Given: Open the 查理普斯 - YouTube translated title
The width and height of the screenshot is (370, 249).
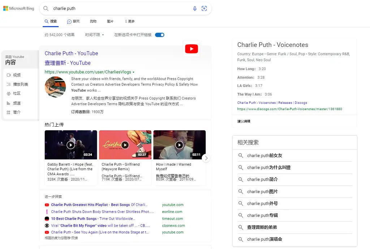Looking at the screenshot, I should 68,63.
